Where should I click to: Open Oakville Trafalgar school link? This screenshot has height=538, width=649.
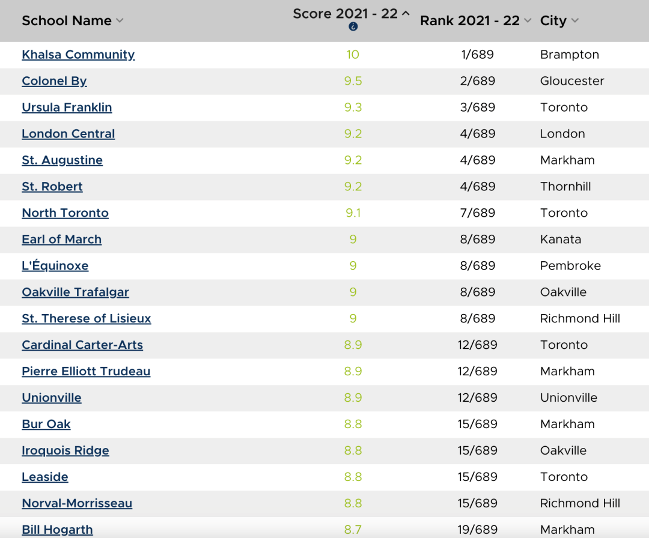pyautogui.click(x=75, y=292)
